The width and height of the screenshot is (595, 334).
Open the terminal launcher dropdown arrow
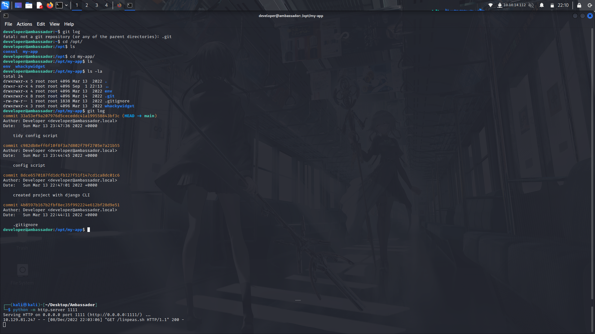tap(66, 5)
